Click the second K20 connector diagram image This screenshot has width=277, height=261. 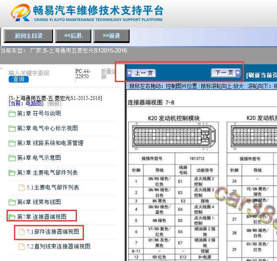[x=254, y=137]
